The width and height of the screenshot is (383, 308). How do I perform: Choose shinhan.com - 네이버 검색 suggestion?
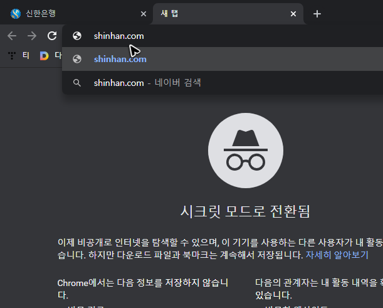[x=223, y=83]
